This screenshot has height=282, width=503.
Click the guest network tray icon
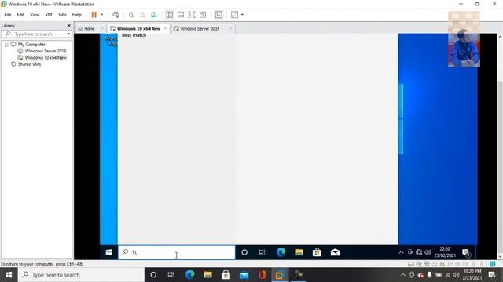click(x=419, y=252)
